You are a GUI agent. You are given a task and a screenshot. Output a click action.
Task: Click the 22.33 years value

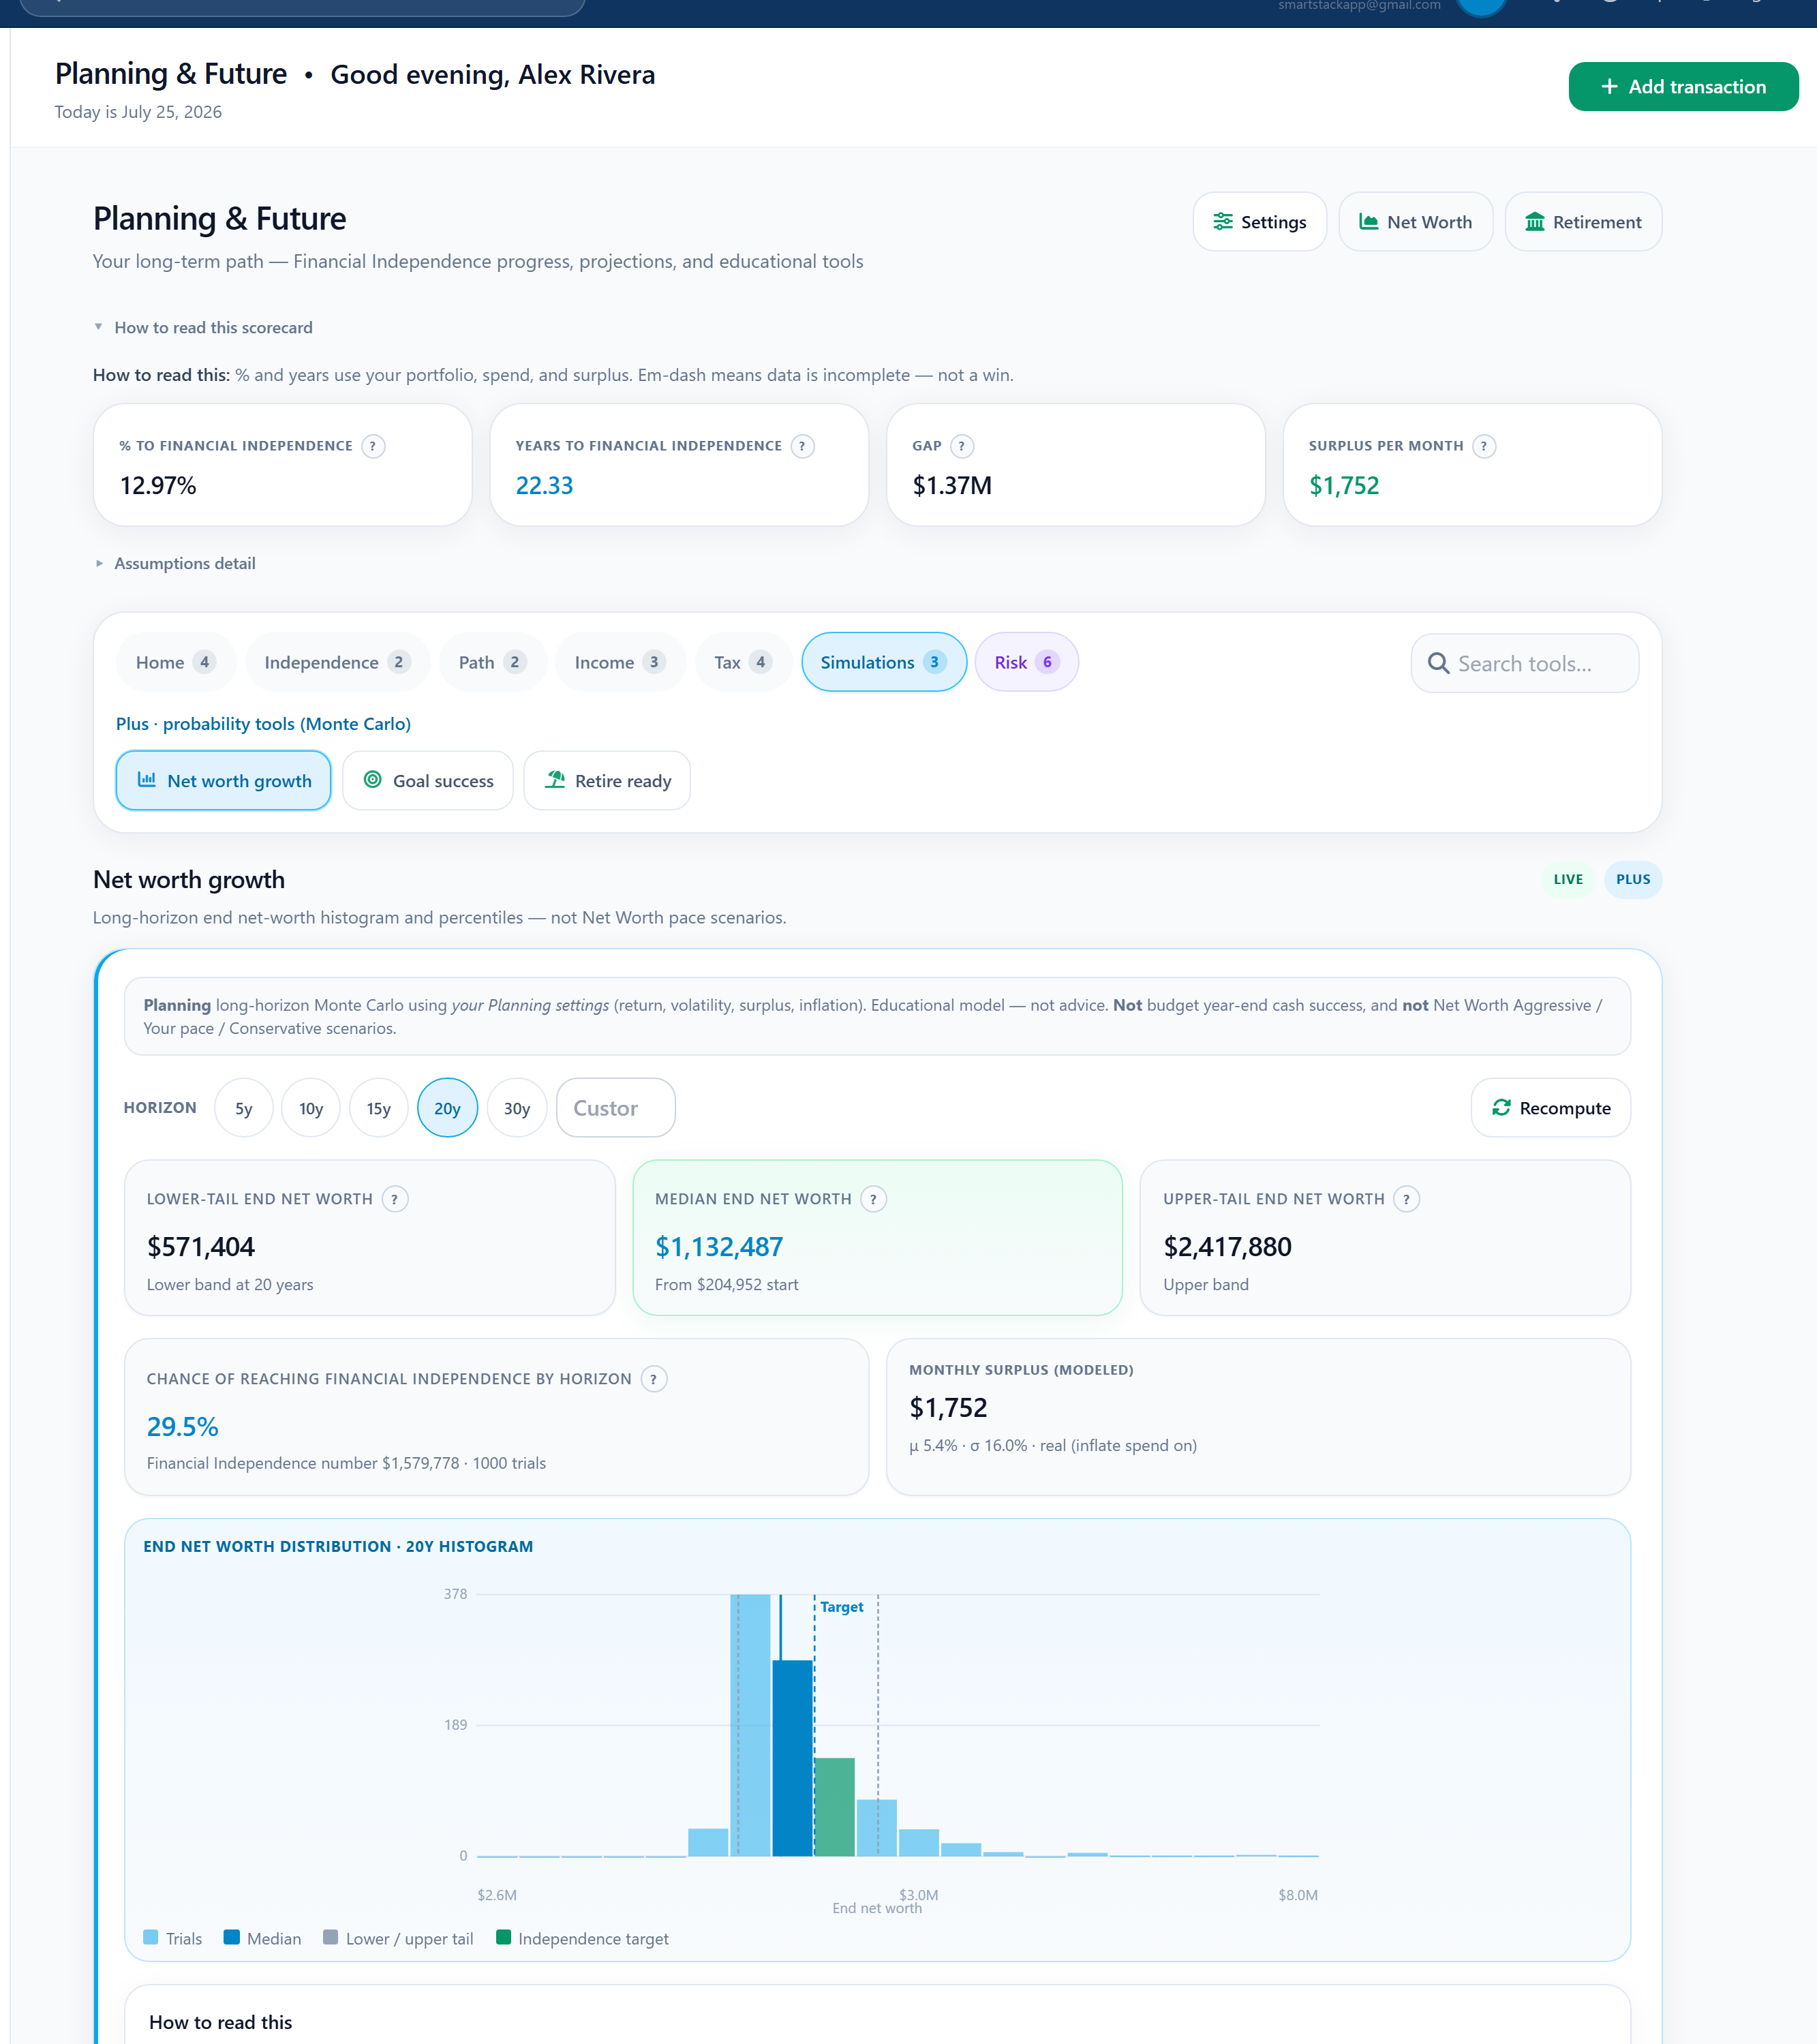544,486
